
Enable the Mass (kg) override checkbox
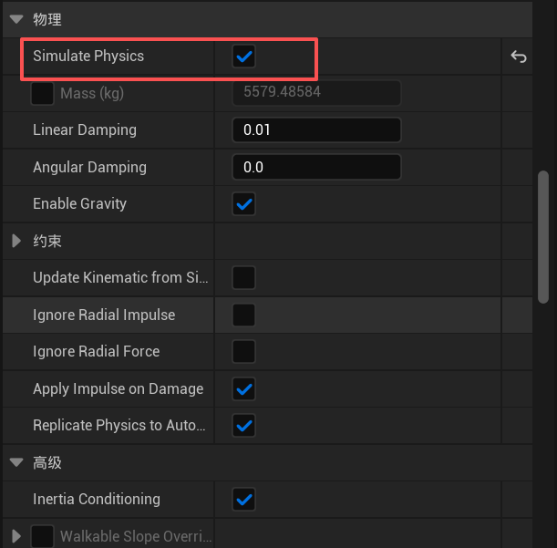click(42, 93)
